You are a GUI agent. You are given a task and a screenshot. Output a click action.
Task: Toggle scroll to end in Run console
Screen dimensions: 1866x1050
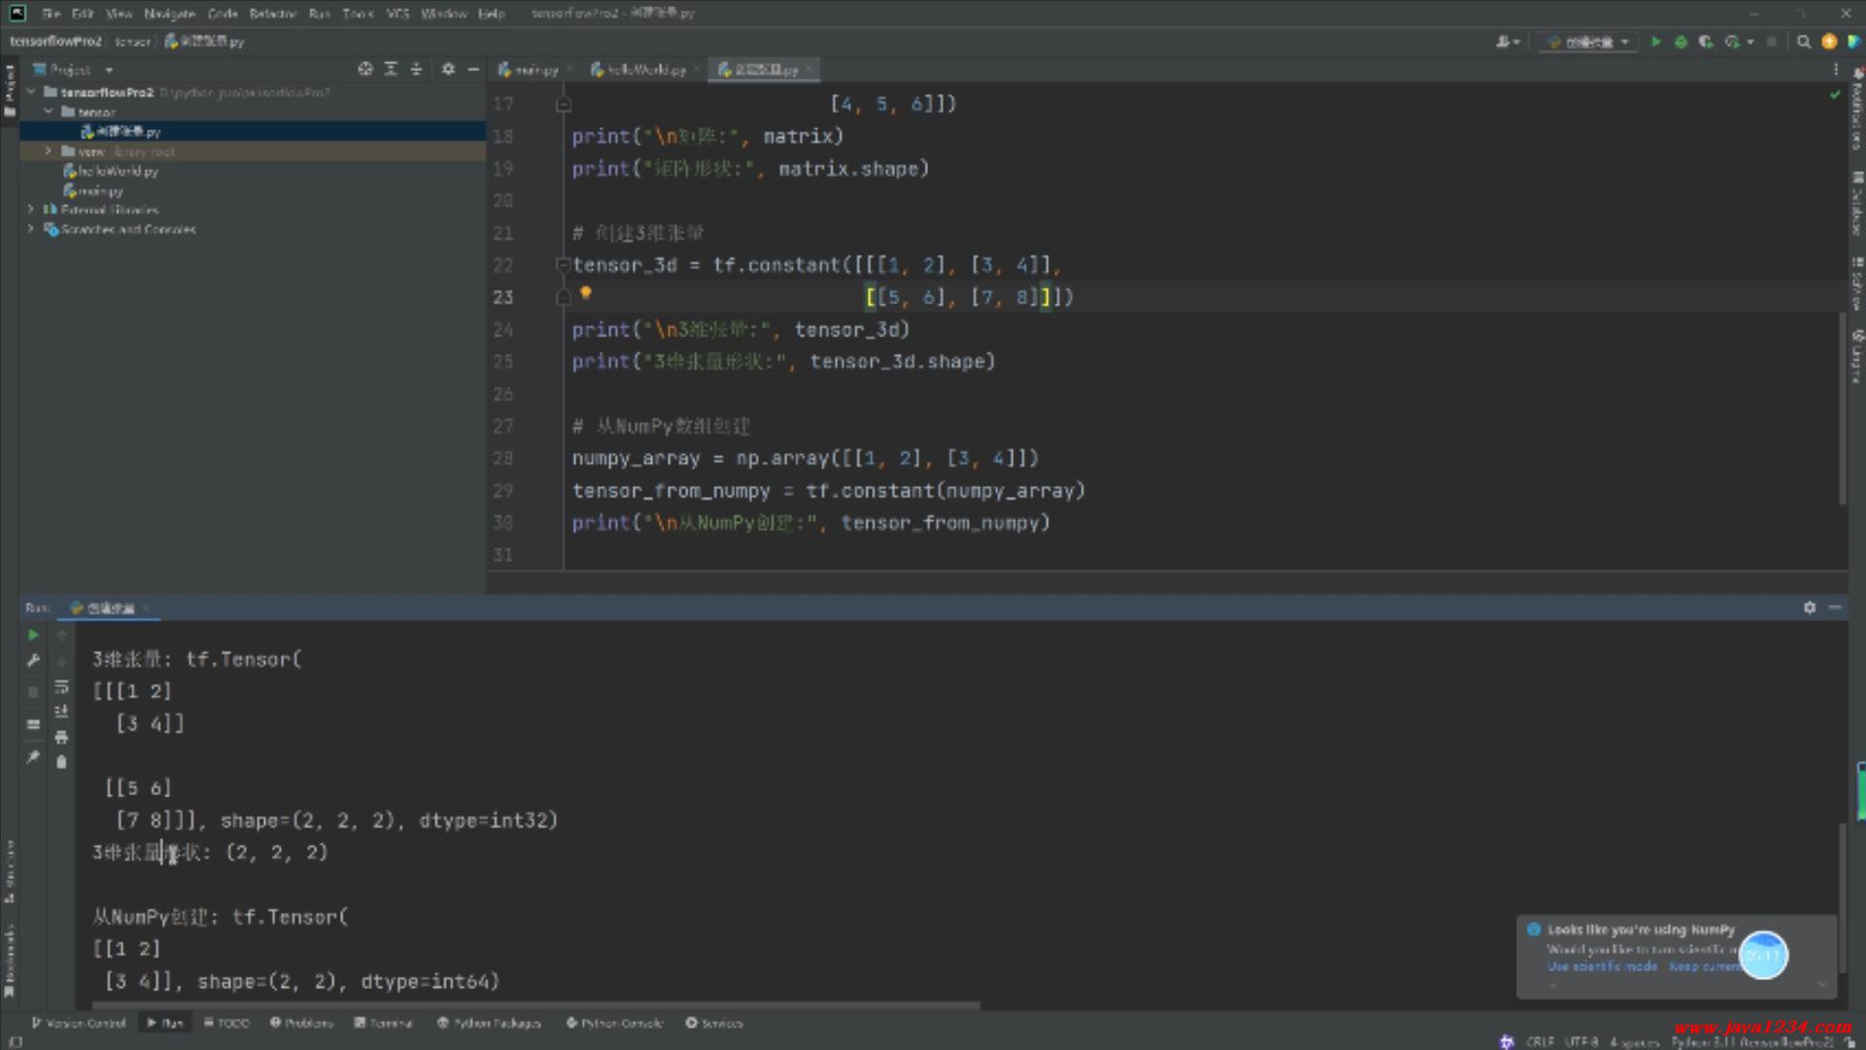61,712
